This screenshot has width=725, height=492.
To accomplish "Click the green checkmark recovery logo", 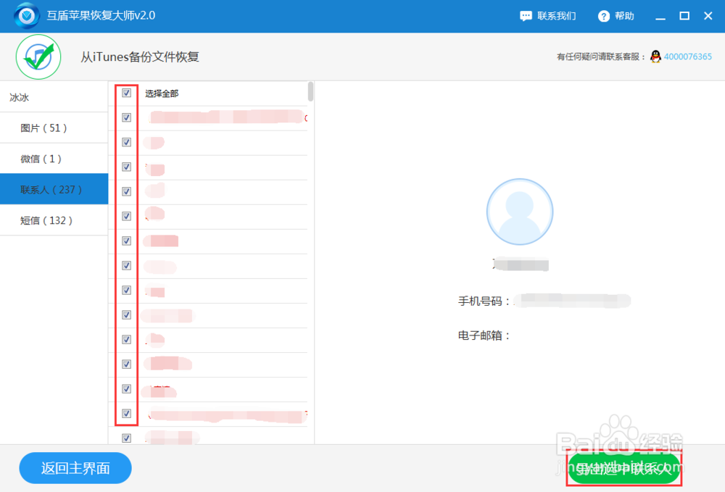I will (x=38, y=57).
